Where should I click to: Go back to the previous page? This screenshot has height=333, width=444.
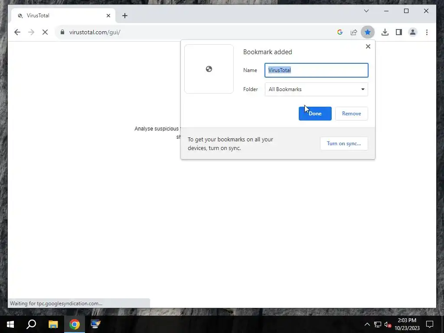(x=17, y=32)
